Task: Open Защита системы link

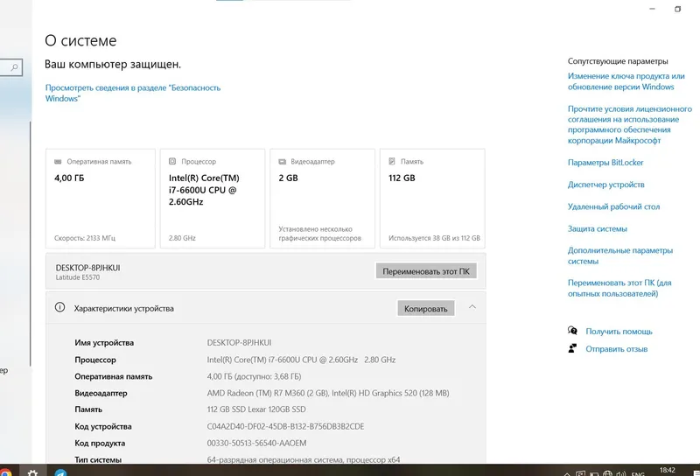Action: pyautogui.click(x=598, y=228)
